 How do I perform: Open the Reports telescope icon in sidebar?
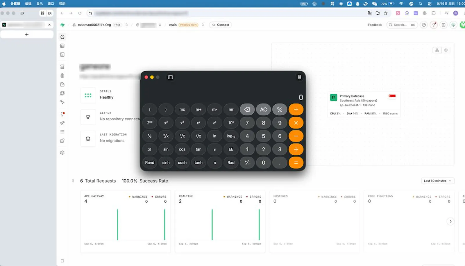click(62, 123)
